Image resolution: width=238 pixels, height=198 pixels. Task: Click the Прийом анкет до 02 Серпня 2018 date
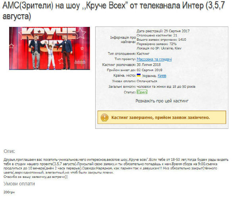[x=150, y=70]
